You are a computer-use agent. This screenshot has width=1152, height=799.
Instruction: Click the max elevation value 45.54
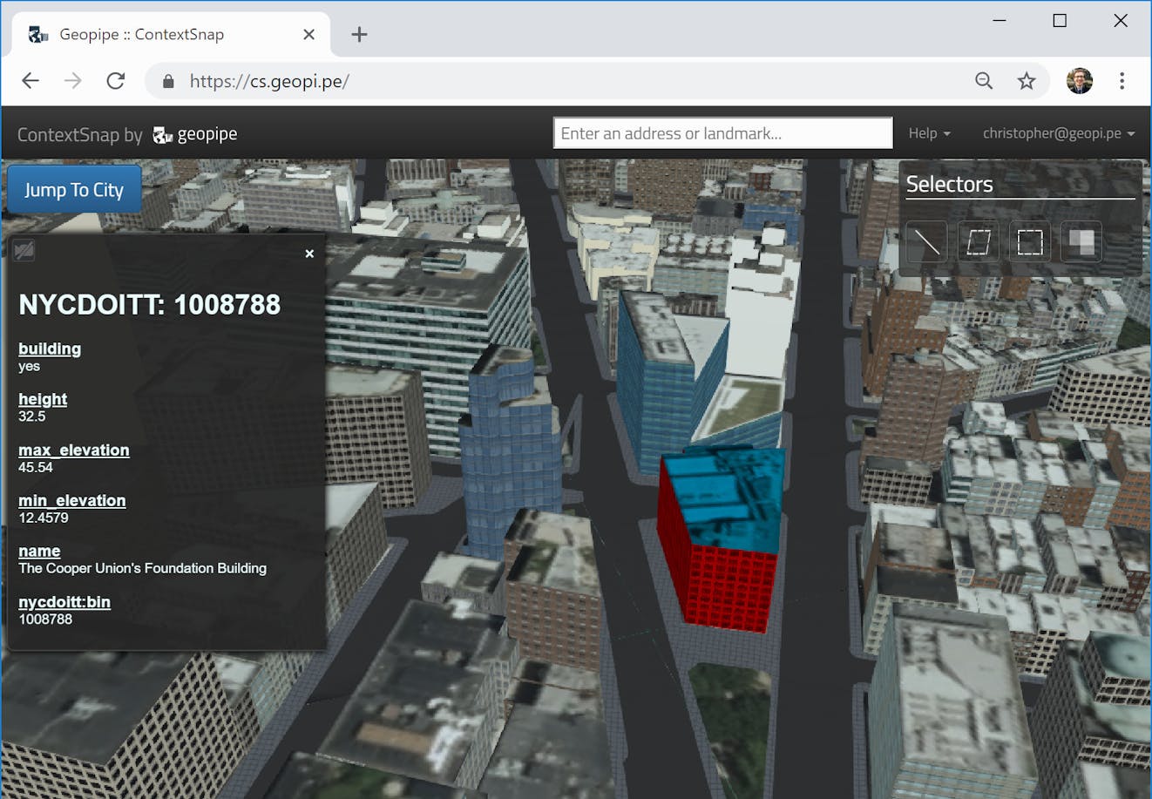[36, 467]
